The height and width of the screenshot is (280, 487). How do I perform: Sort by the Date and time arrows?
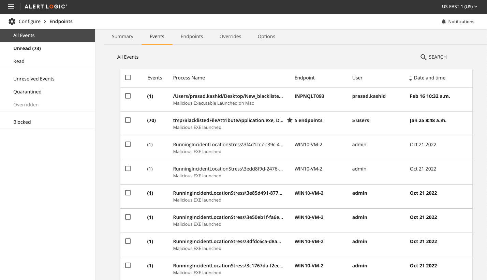[x=410, y=78]
